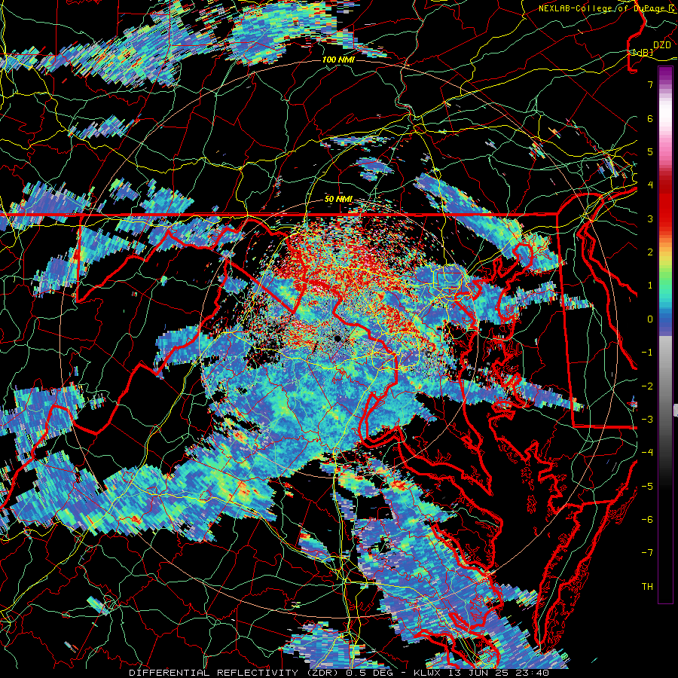Select the -7 value on the scale
678x678 pixels.
tap(647, 553)
